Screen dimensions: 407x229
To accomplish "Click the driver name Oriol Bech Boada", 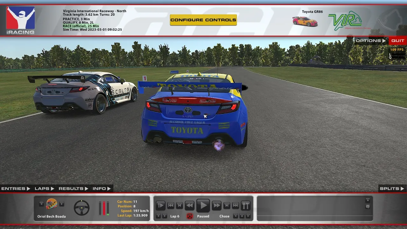I will [x=52, y=217].
